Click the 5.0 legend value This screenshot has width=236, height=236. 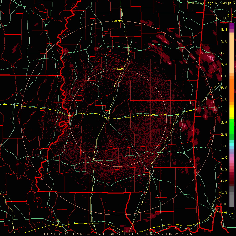pos(224,99)
